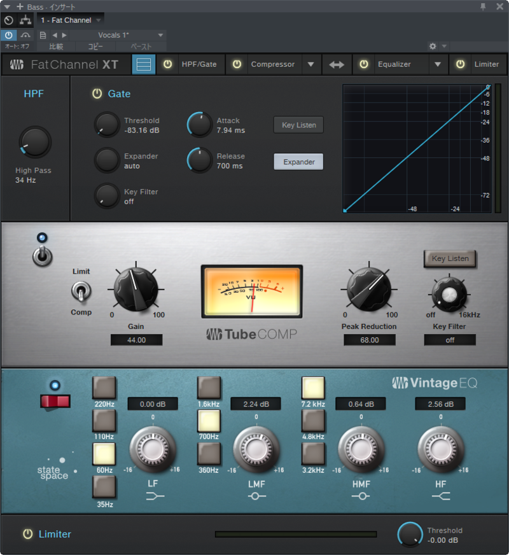Open the sidechain routing icon
The height and width of the screenshot is (555, 509).
25,20
